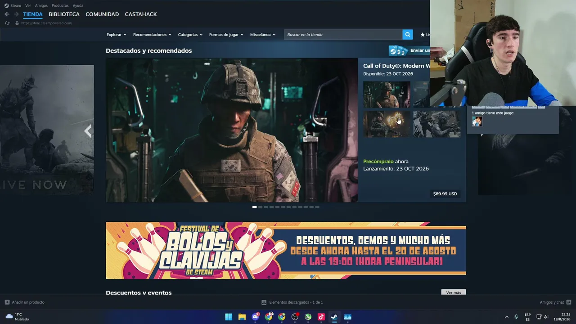
Task: Open the Call of Duty game title
Action: tap(396, 66)
